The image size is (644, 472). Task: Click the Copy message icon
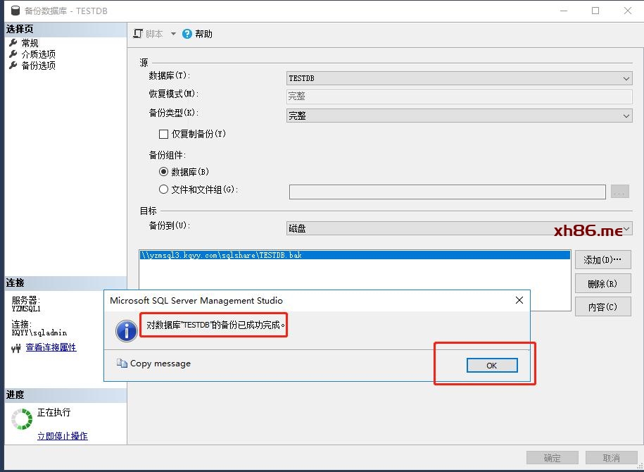coord(122,364)
